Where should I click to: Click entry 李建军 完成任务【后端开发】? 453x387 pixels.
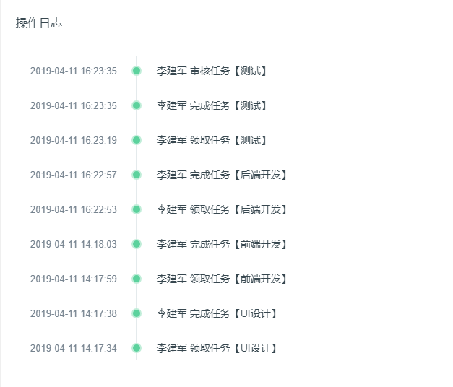[221, 175]
